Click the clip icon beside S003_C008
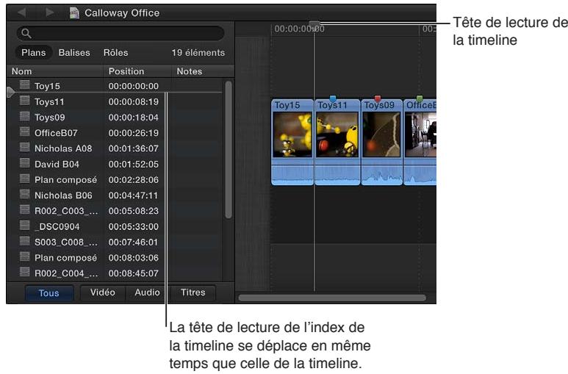 tap(25, 240)
